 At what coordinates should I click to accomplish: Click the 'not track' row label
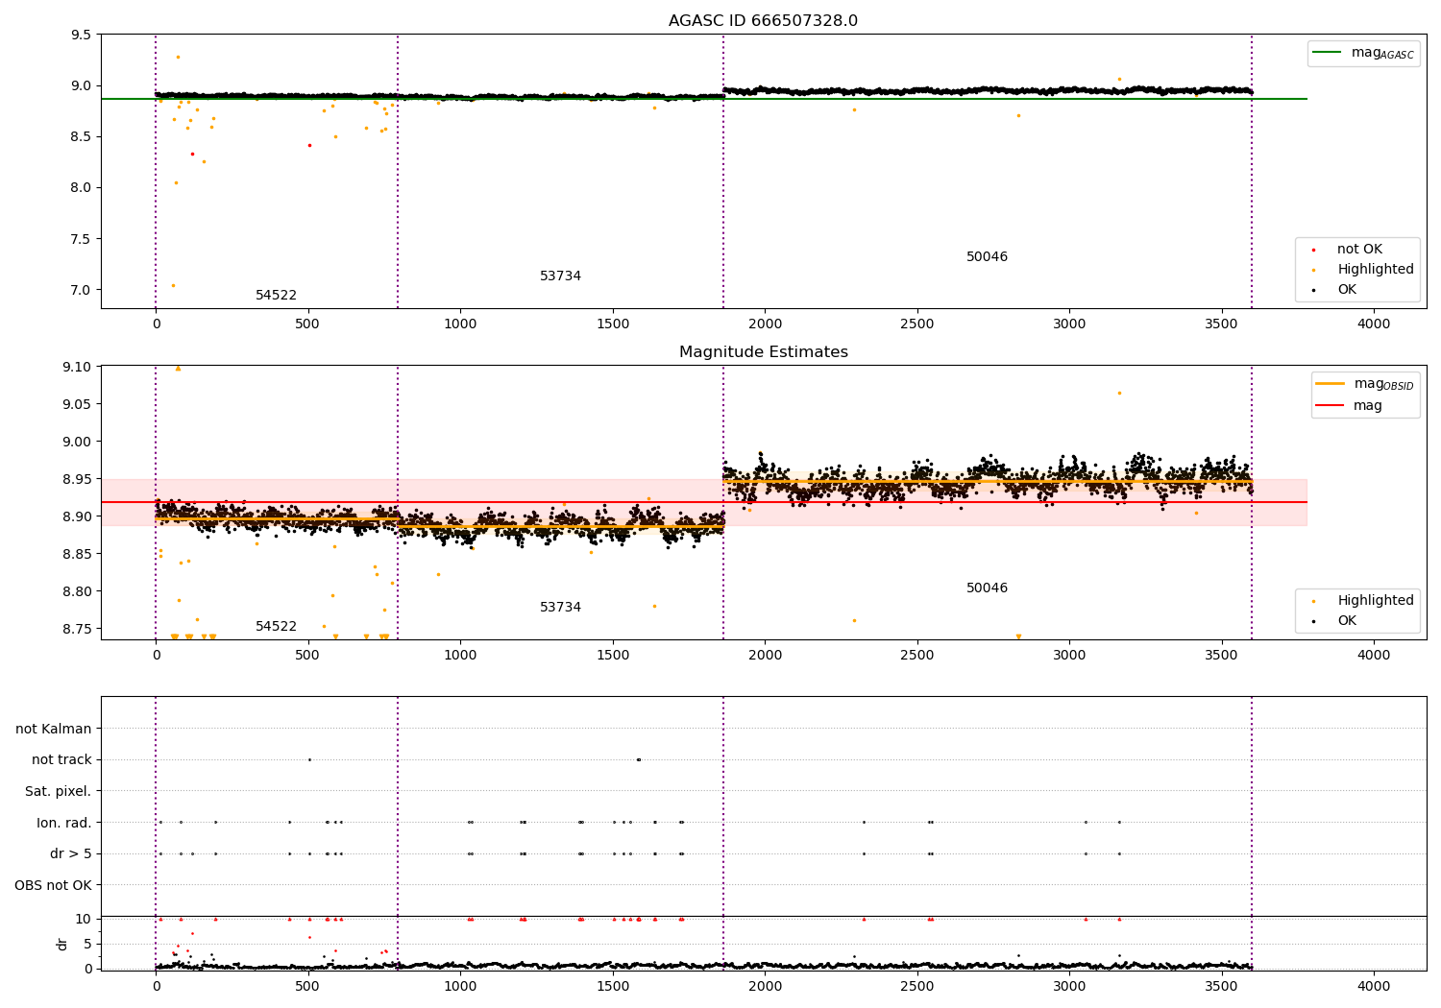[x=61, y=760]
